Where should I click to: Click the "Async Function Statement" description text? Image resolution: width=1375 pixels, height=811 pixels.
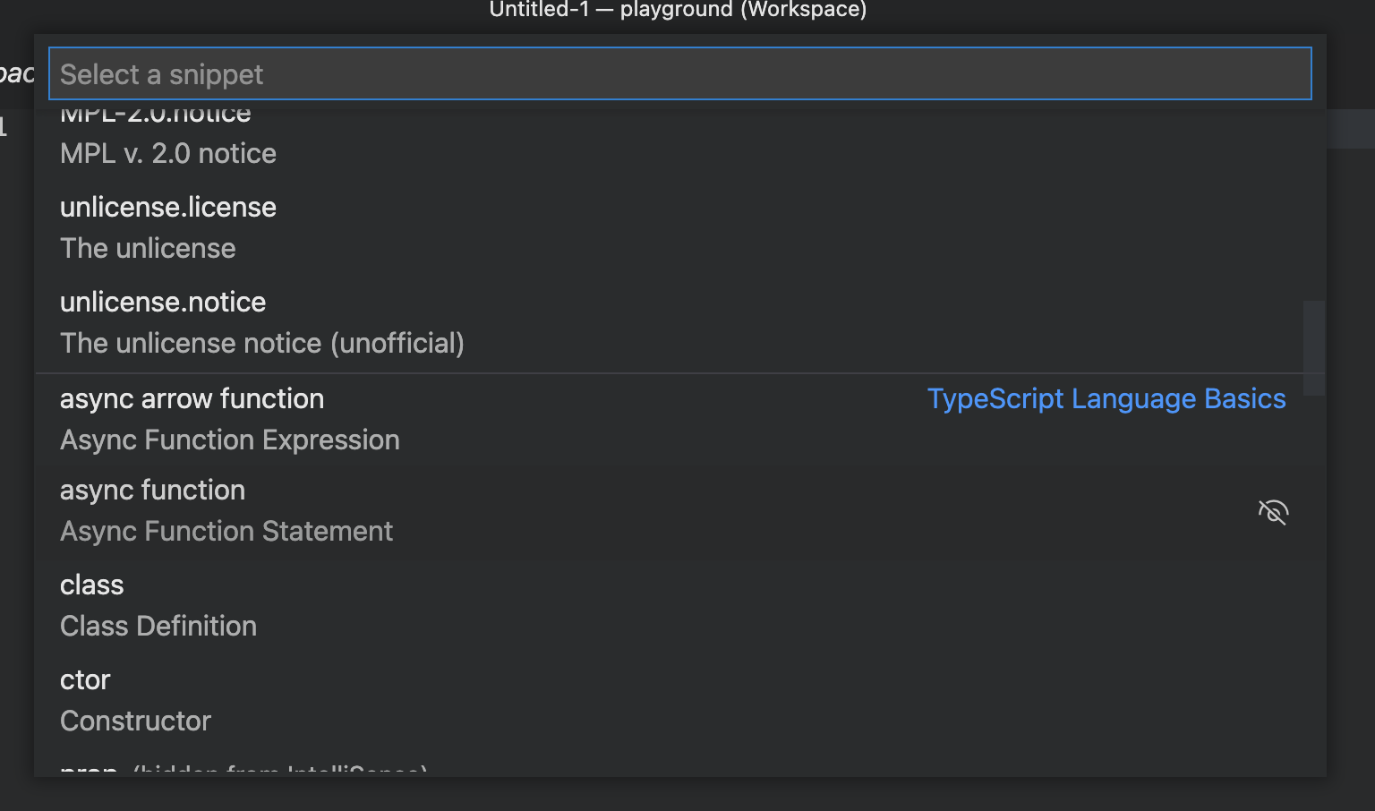226,531
